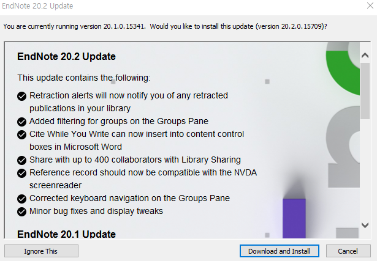Click the version prompt text line
This screenshot has width=377, height=261.
tap(165, 26)
